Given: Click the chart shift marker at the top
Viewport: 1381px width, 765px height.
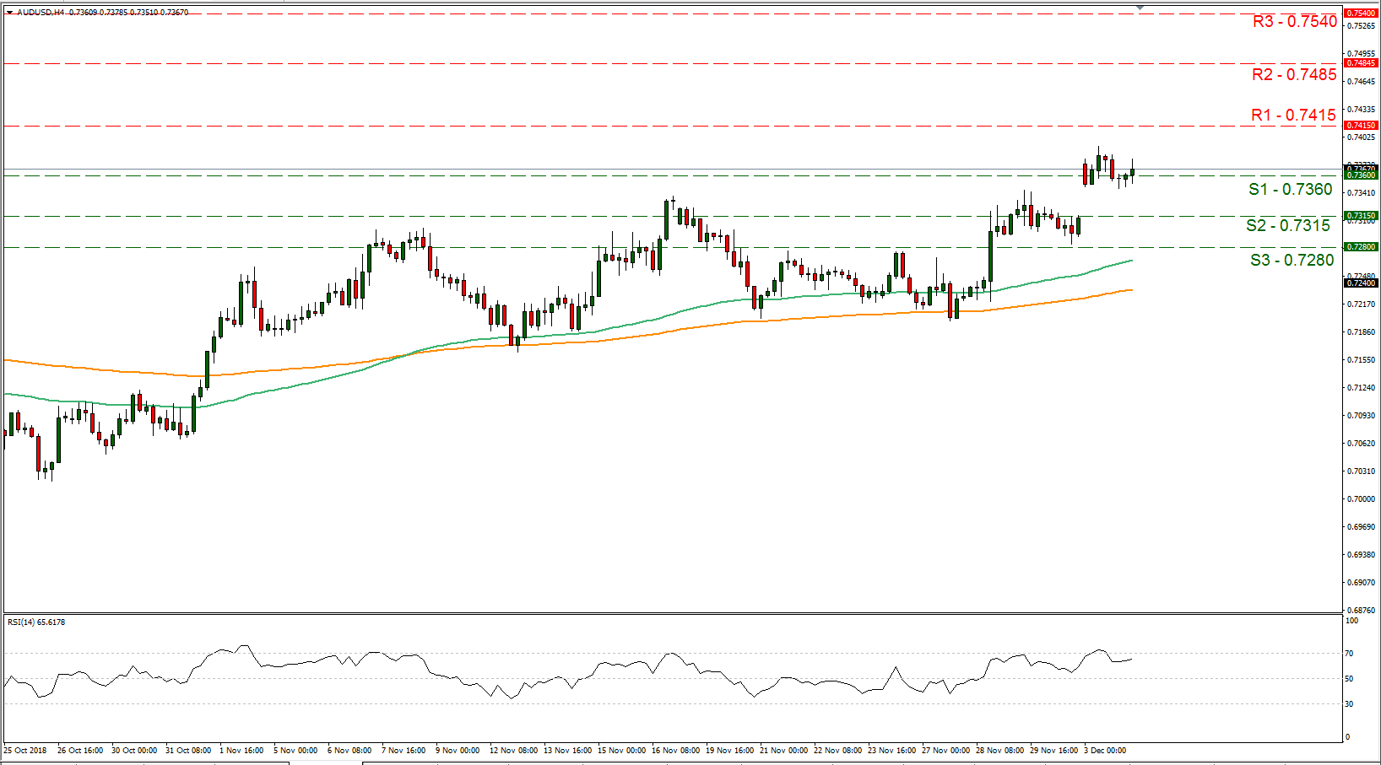Looking at the screenshot, I should tap(1140, 7).
